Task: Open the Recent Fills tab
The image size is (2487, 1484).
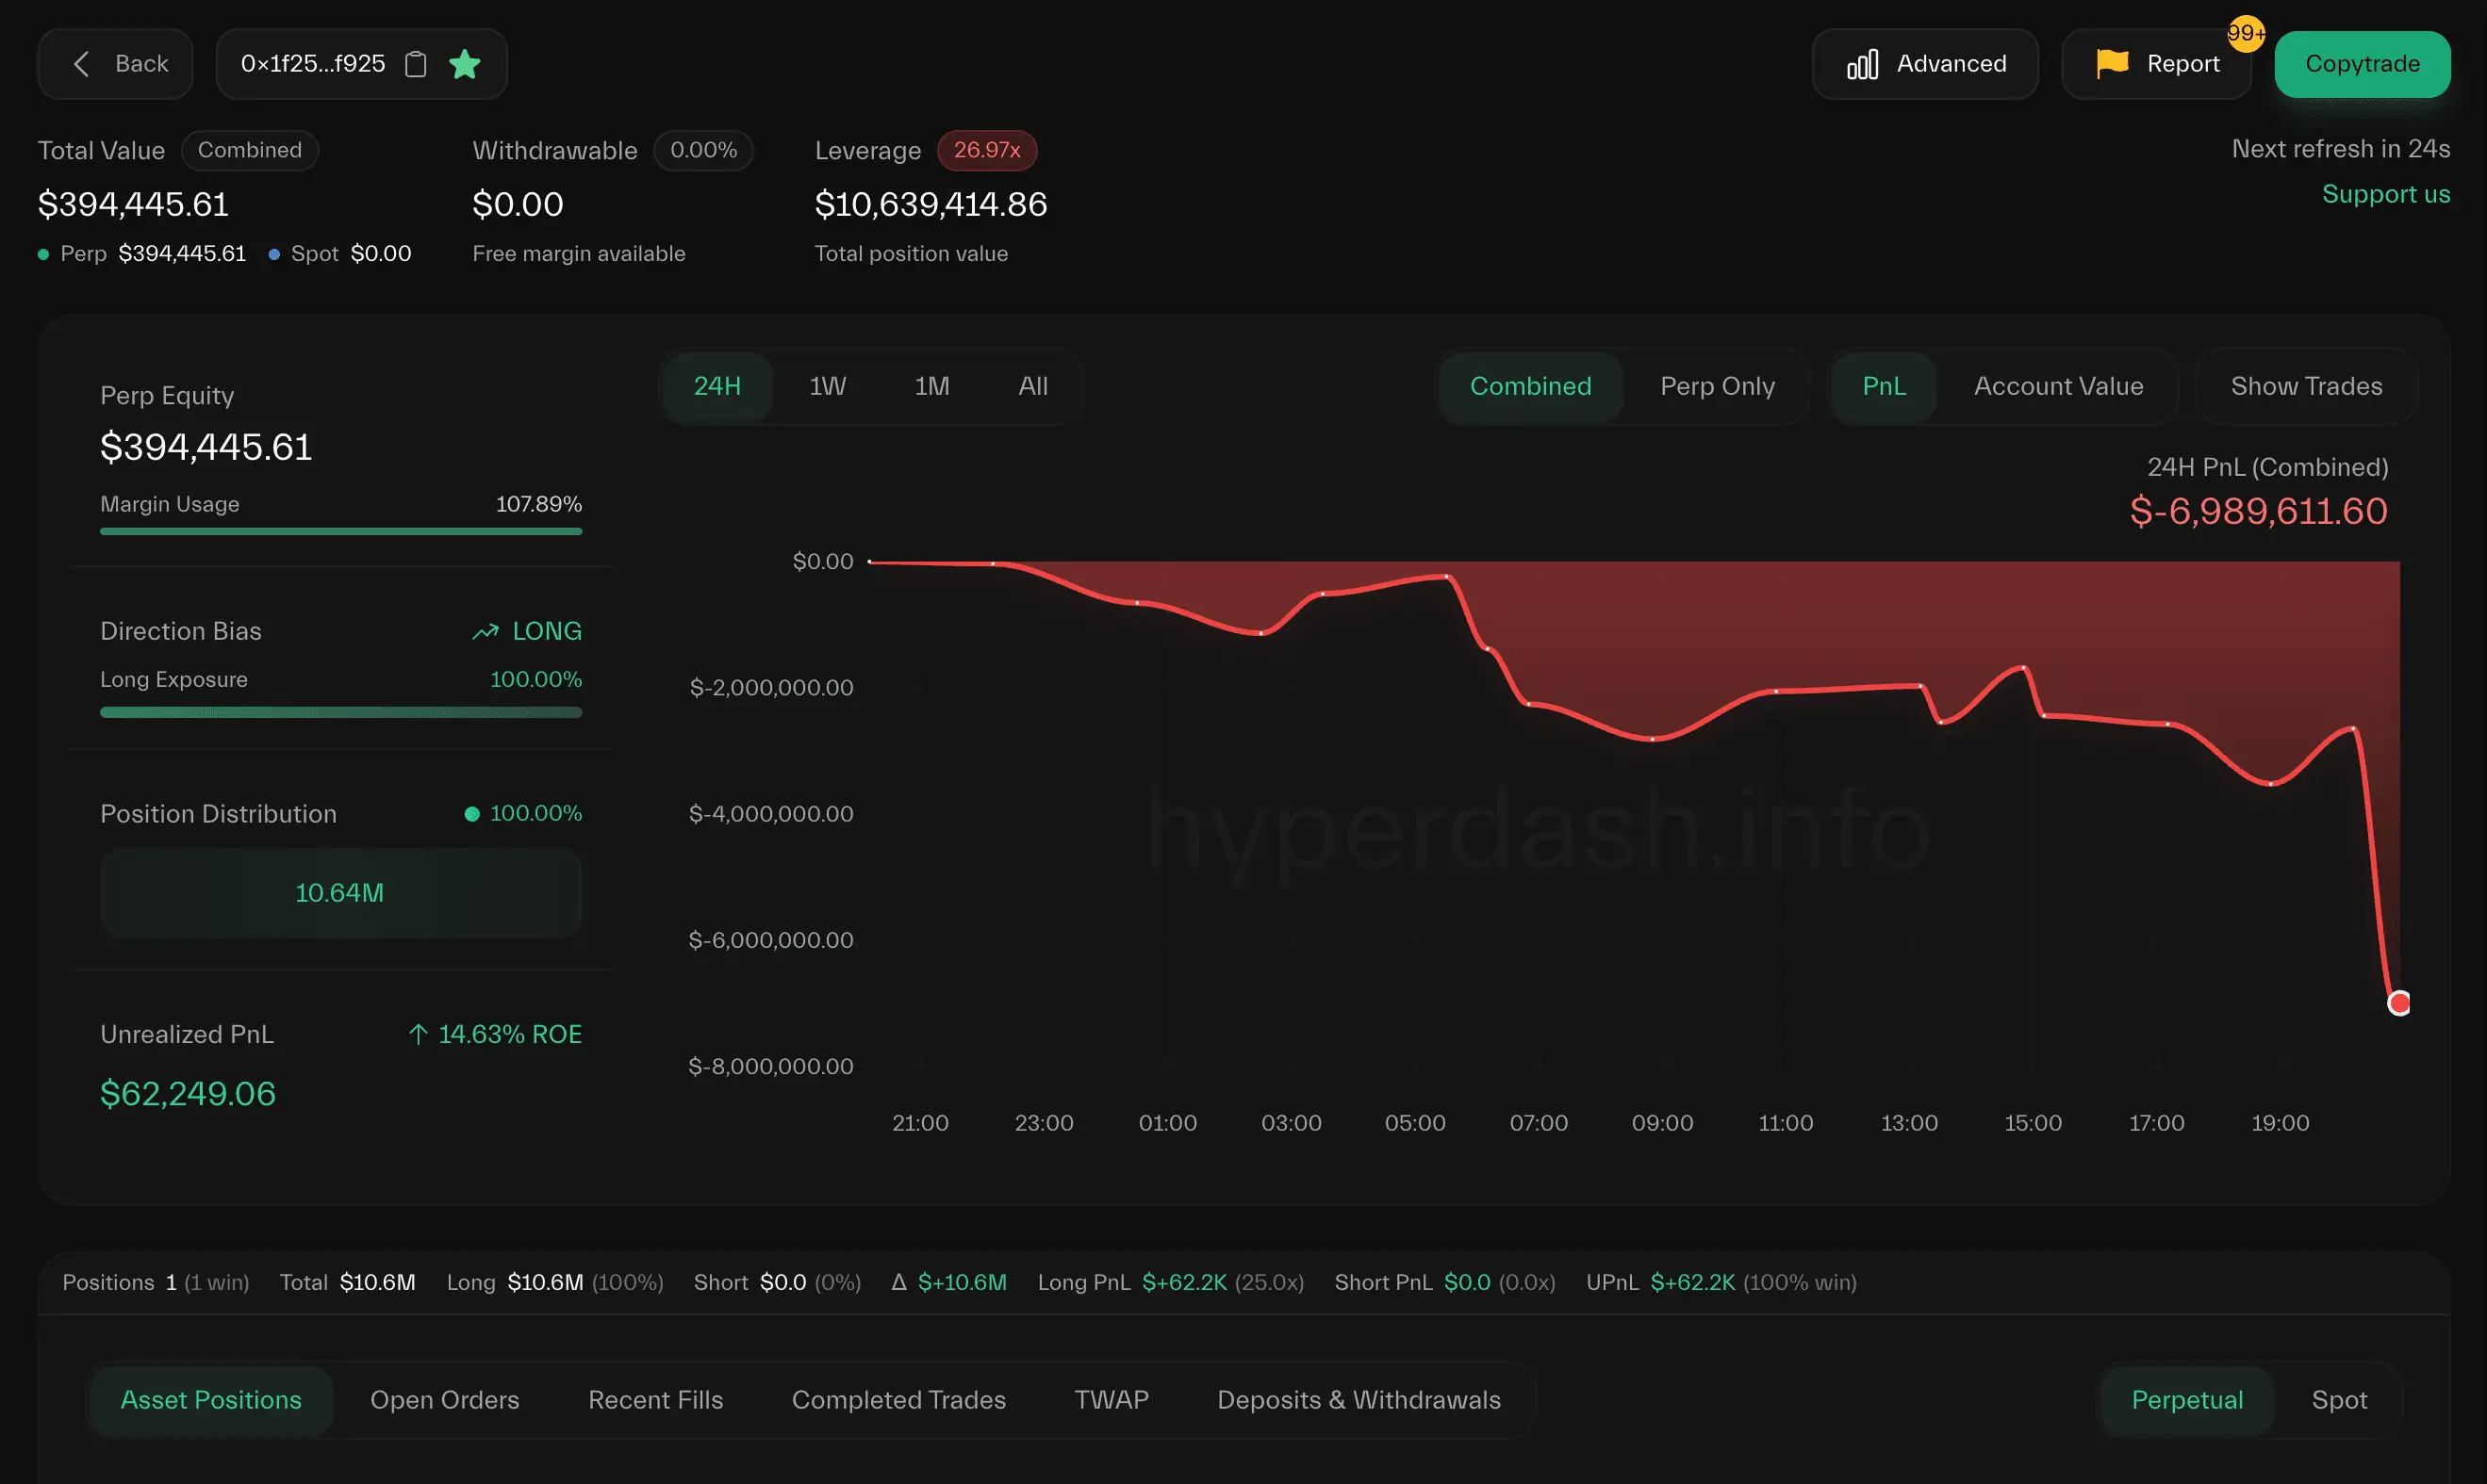Action: coord(655,1400)
